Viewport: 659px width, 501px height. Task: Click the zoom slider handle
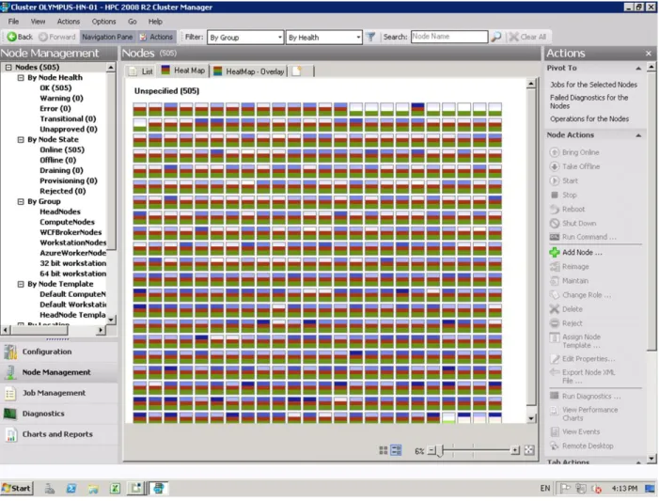(x=440, y=451)
